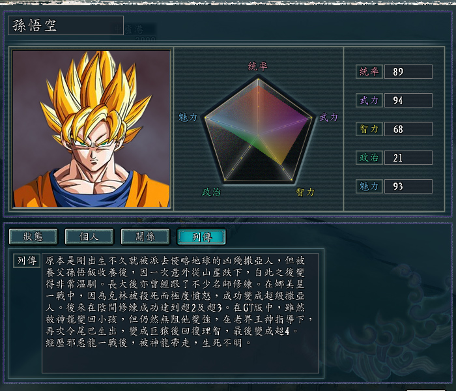Click the 魅力 value box showing 93

tap(408, 186)
